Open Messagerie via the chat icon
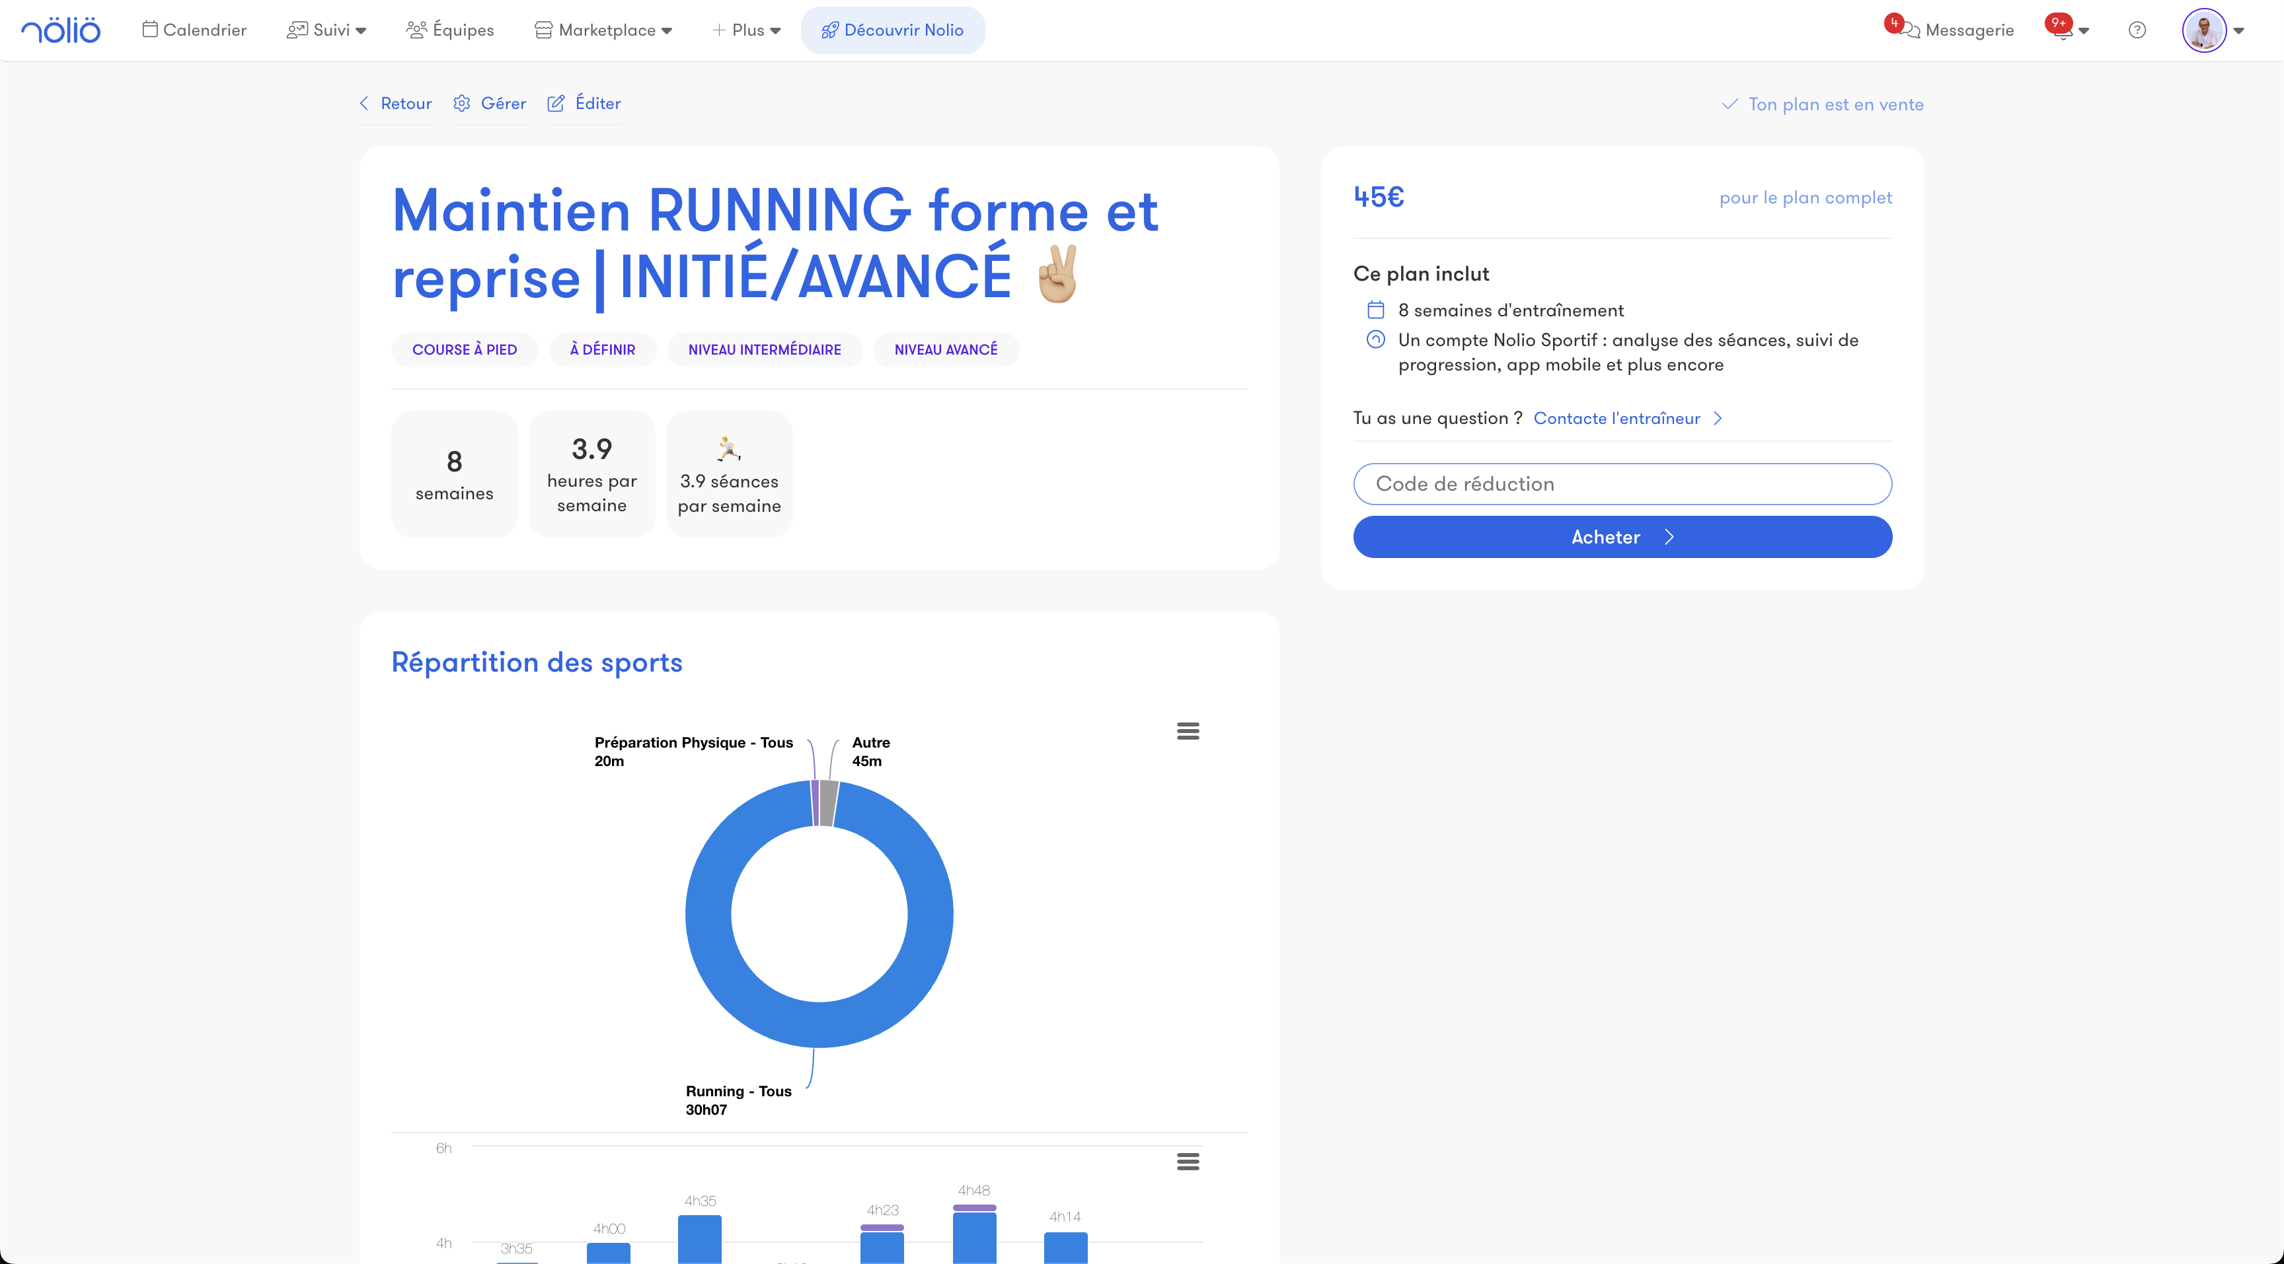The height and width of the screenshot is (1264, 2284). [1912, 29]
